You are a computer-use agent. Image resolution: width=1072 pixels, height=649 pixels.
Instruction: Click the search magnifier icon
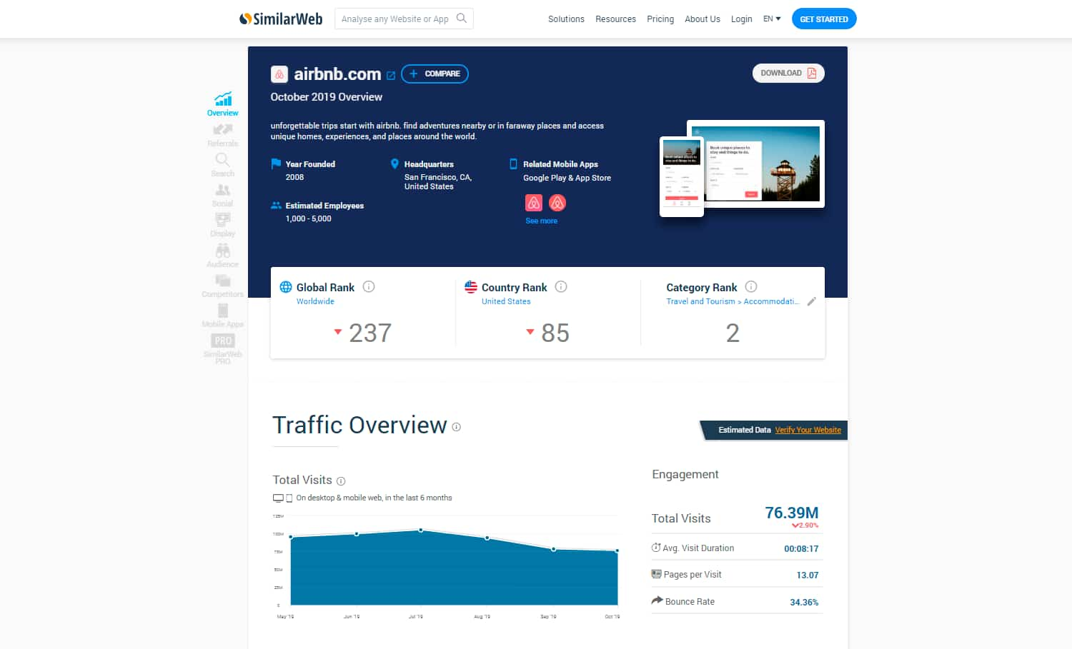(x=462, y=18)
